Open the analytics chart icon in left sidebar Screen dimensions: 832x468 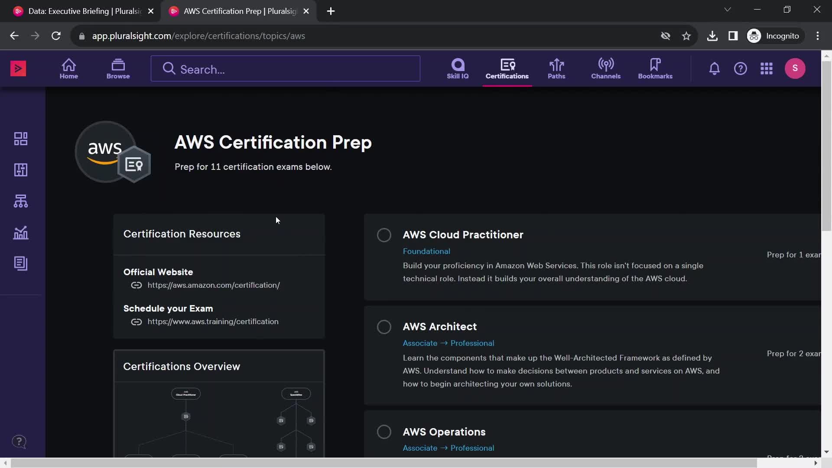click(21, 233)
